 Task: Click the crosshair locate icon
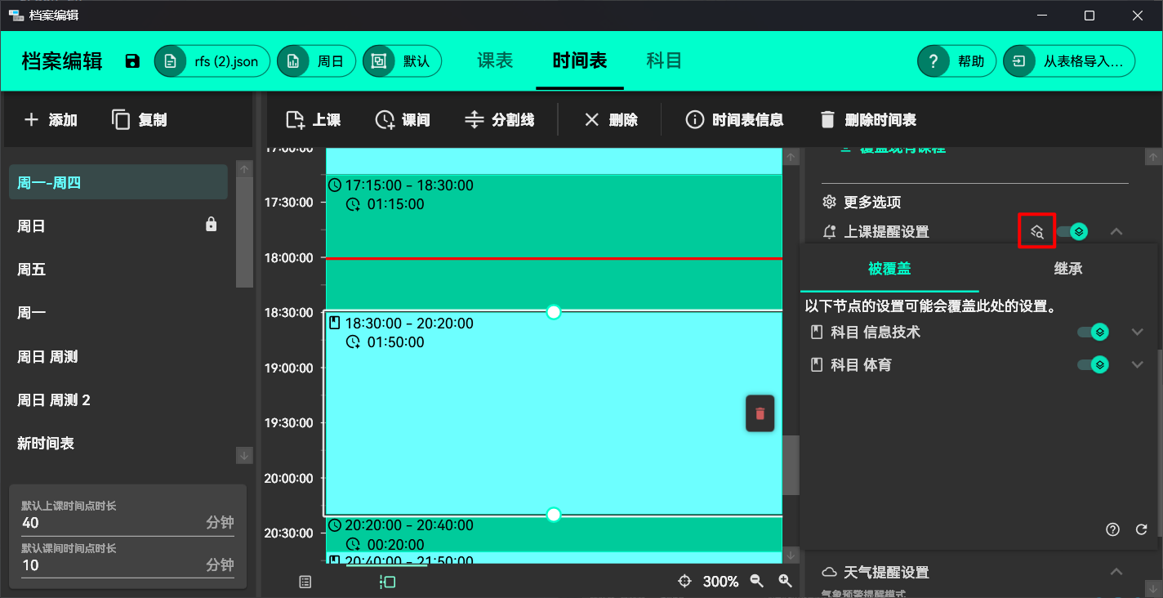[x=685, y=581]
